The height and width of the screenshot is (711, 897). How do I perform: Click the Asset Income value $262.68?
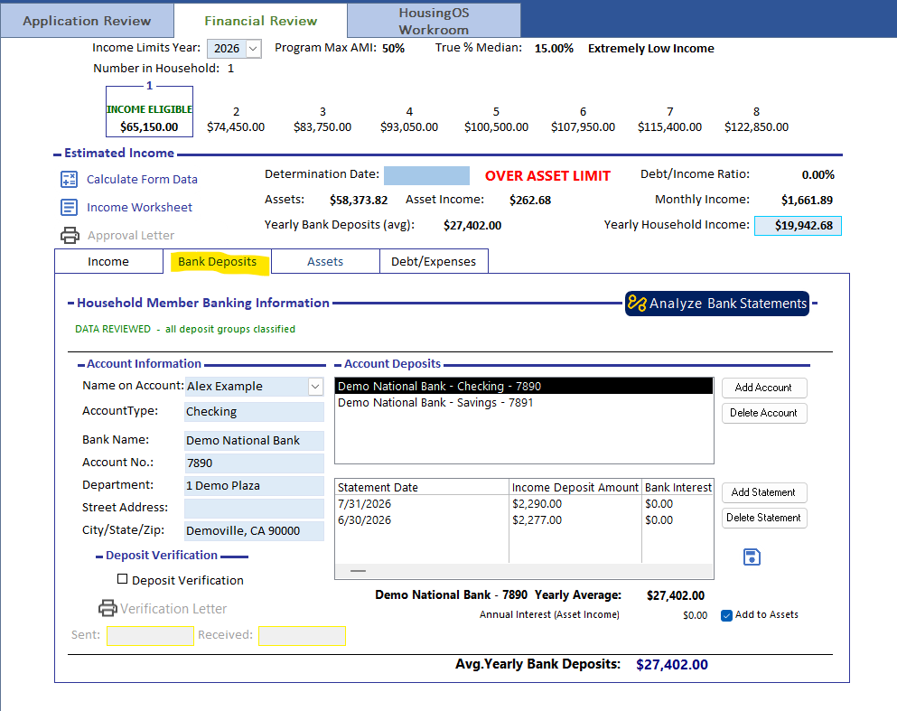pos(530,201)
